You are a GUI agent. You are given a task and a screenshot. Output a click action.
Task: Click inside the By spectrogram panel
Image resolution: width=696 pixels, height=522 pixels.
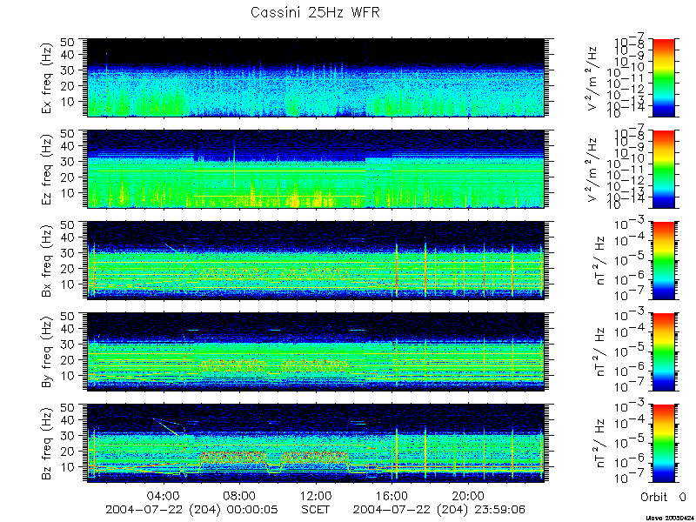click(x=316, y=352)
